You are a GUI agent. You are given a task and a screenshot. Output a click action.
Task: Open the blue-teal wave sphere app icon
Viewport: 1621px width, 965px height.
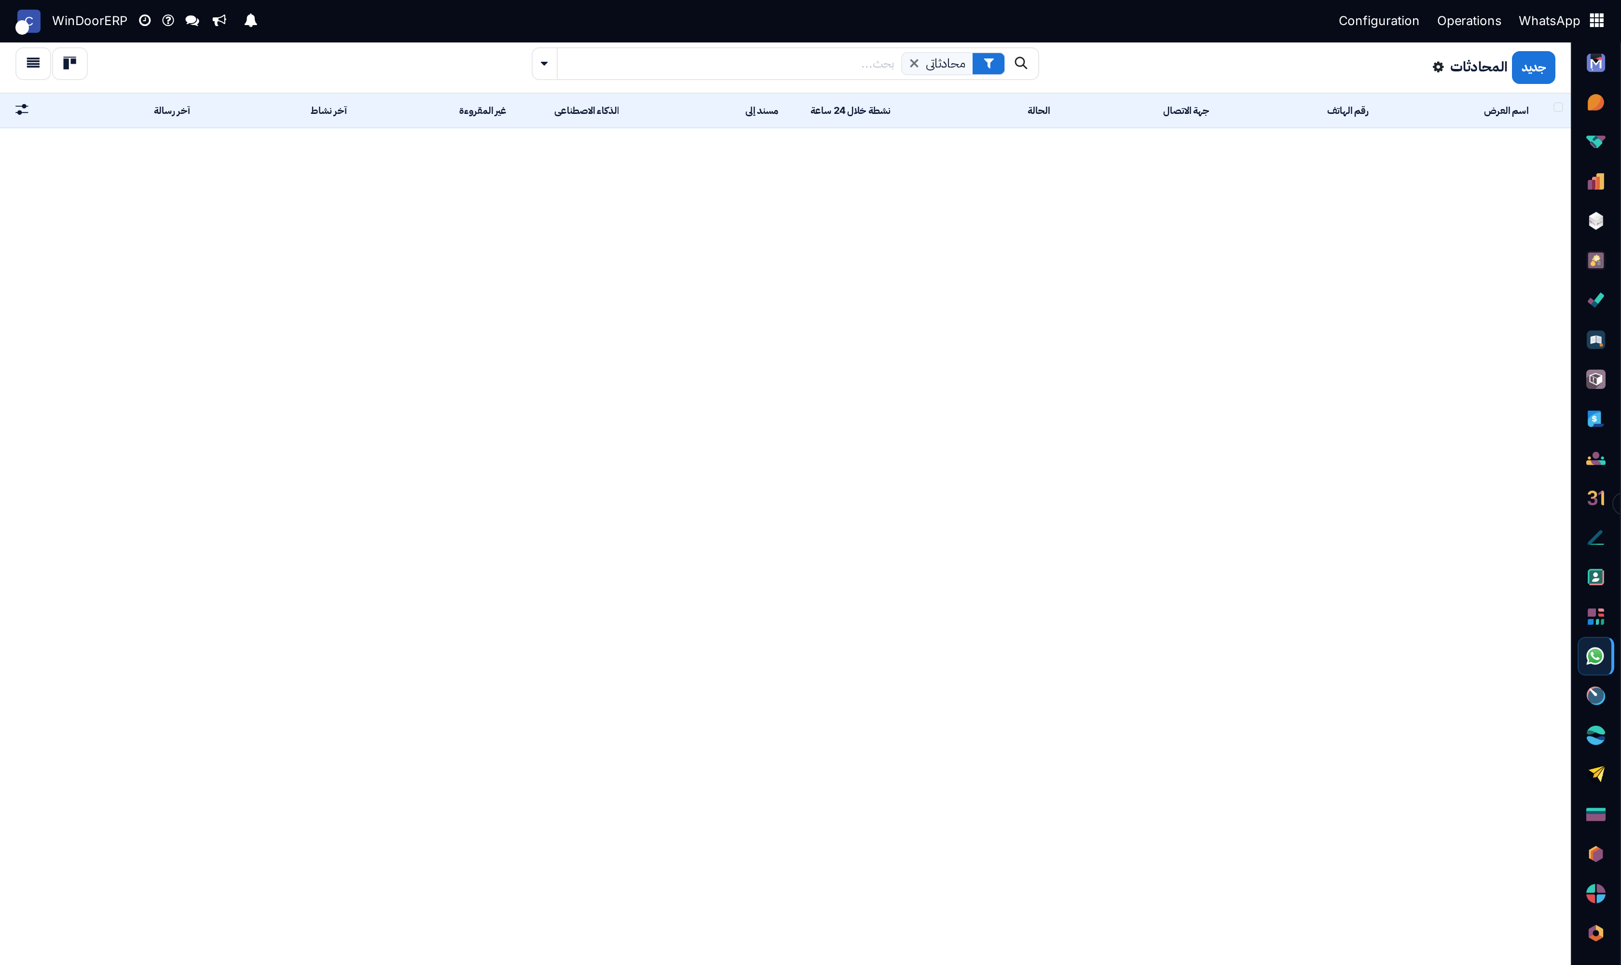1595,735
